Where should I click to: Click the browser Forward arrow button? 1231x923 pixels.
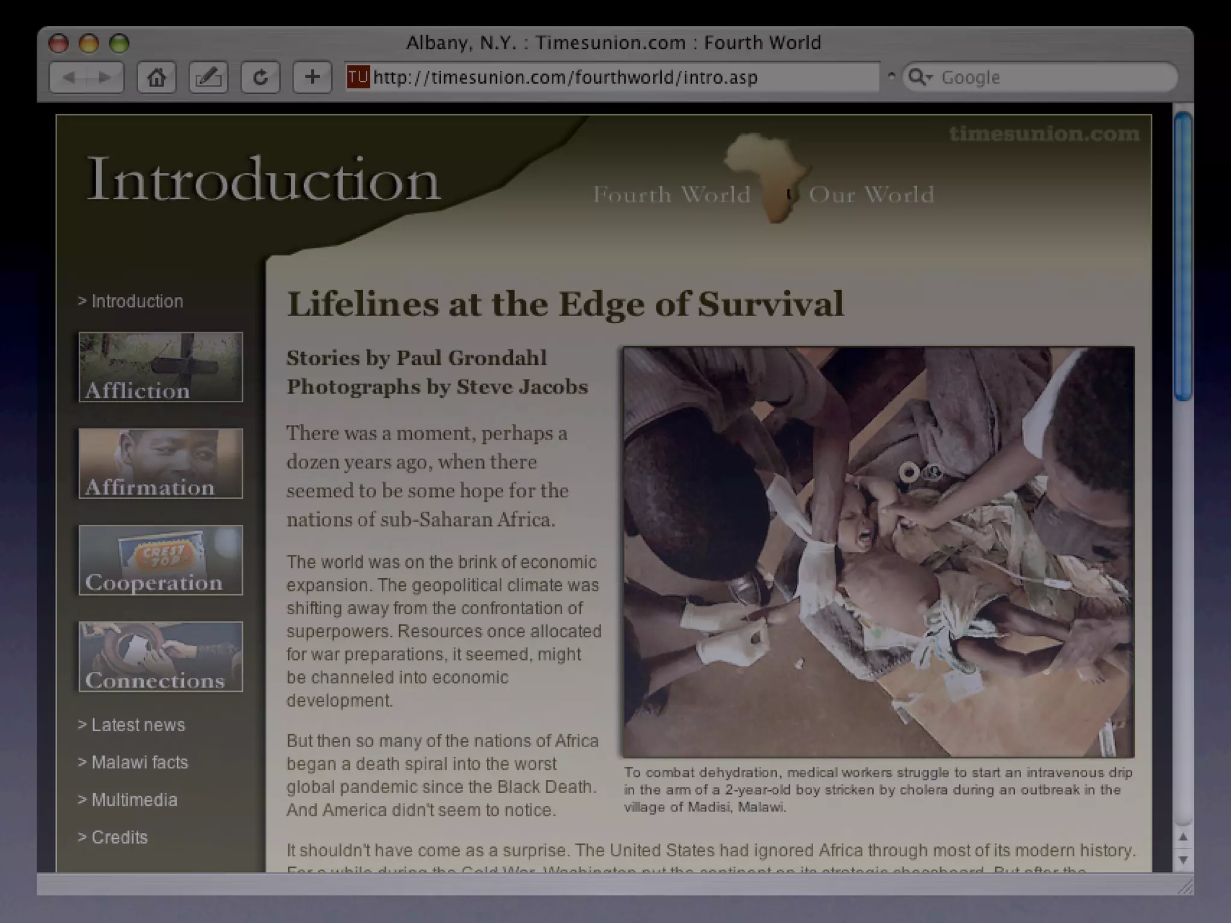[x=105, y=78]
